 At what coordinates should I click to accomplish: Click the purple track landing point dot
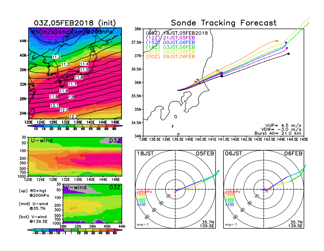[287, 48]
